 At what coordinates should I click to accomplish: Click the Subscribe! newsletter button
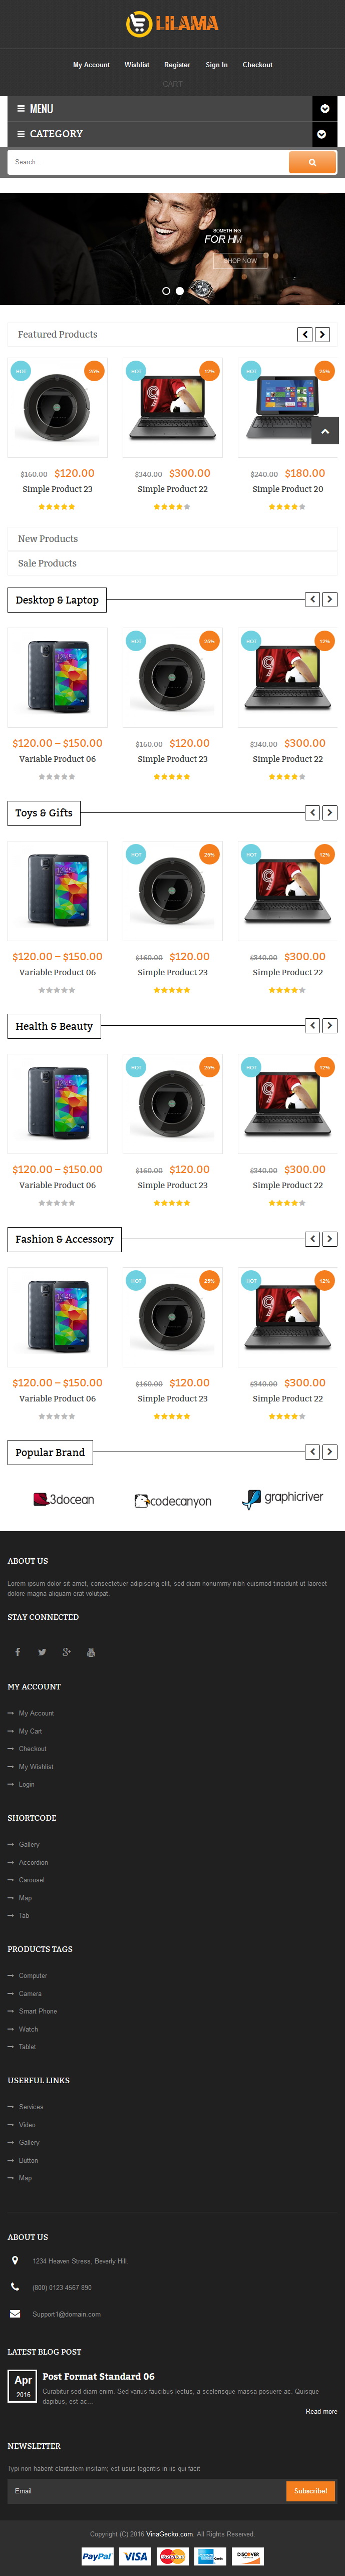311,2491
